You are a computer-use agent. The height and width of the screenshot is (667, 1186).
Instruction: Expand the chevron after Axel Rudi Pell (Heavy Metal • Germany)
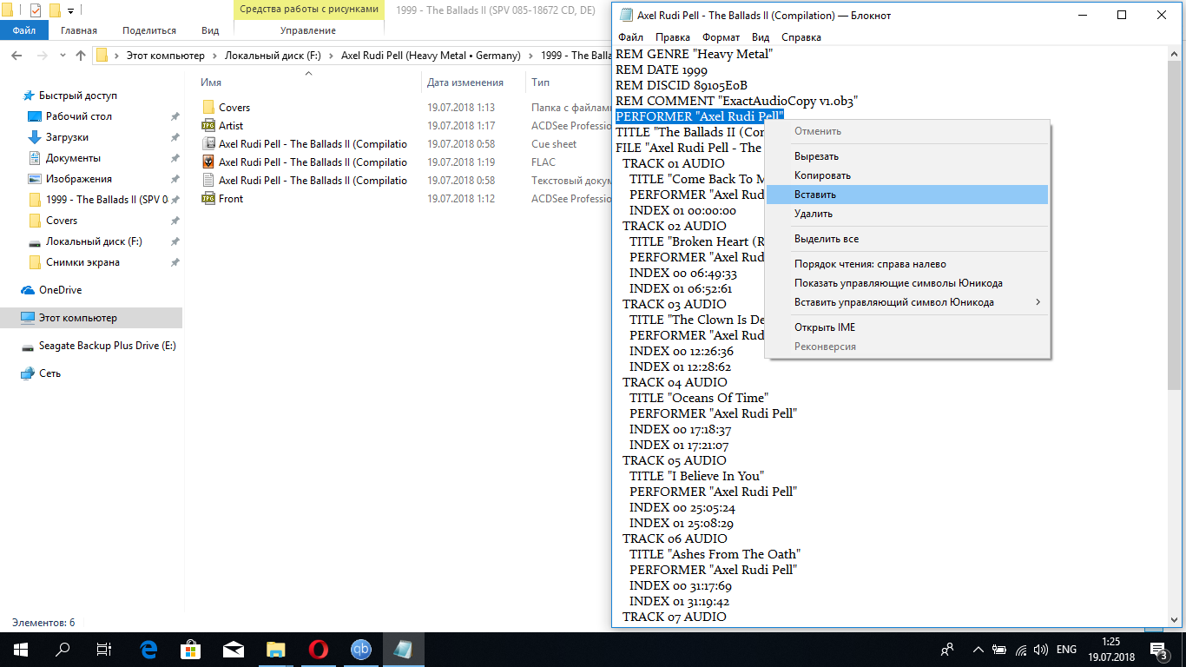coord(530,56)
